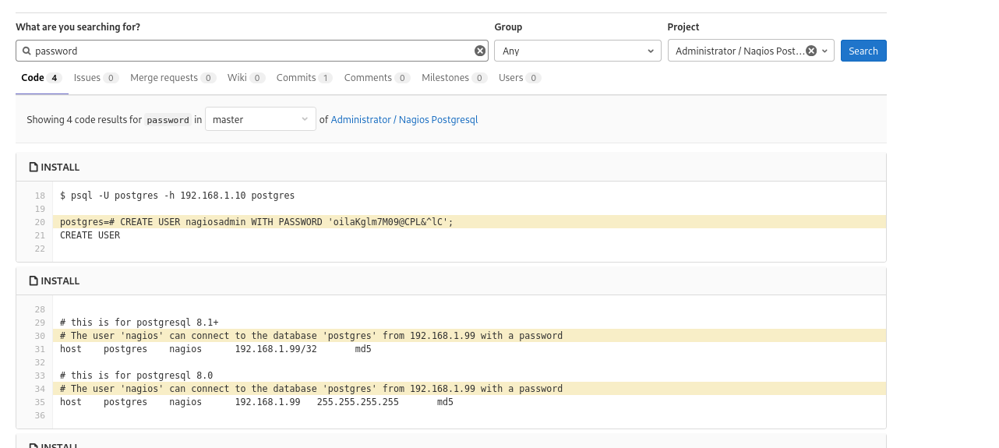Open the Wiki results tab
999x448 pixels.
click(245, 78)
